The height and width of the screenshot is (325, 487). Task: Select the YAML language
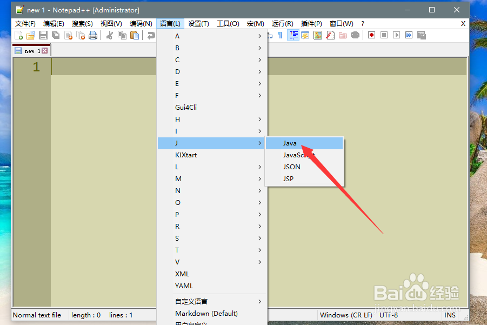(212, 286)
